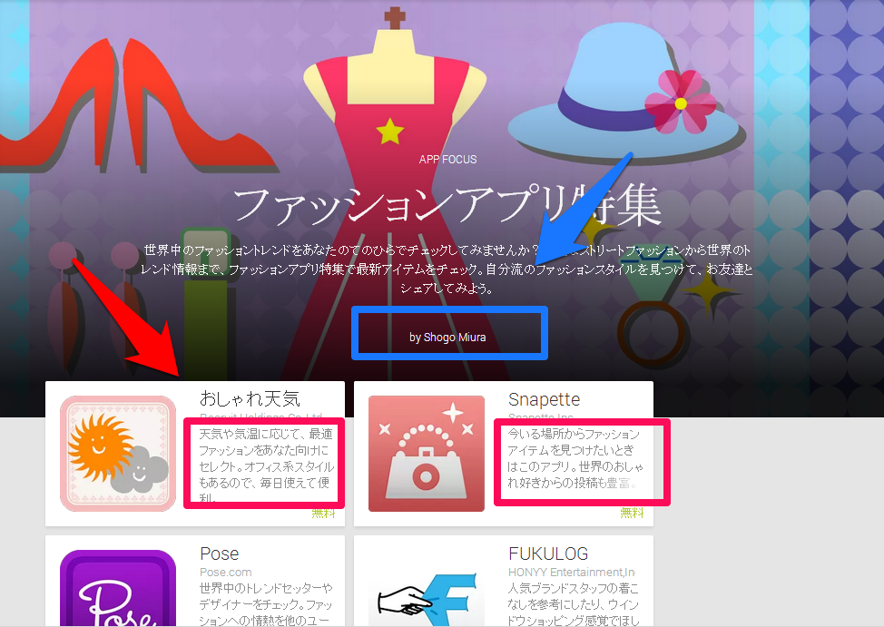Click the banner paragraph starting 世界中のファッショントレンド
Screen dimensions: 884x627
click(447, 269)
